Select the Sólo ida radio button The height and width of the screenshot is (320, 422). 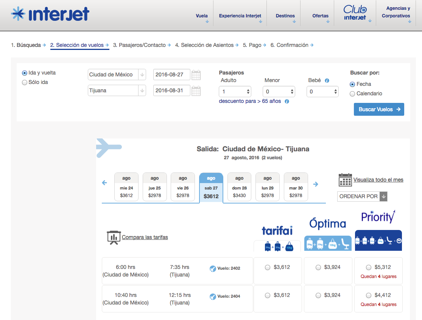coord(25,82)
